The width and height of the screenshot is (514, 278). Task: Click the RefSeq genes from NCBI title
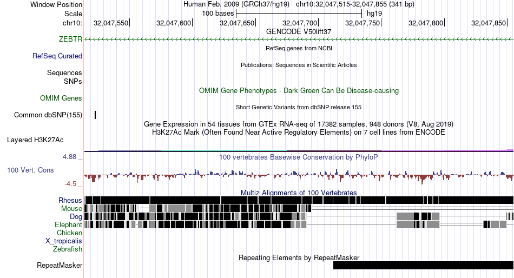coord(299,48)
